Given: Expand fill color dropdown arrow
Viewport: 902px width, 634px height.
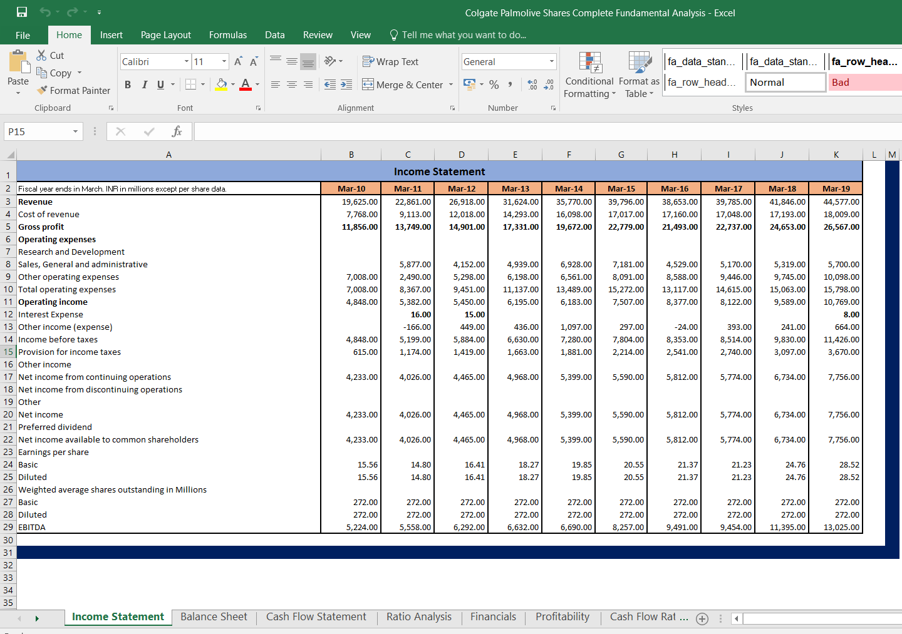Looking at the screenshot, I should (x=233, y=84).
